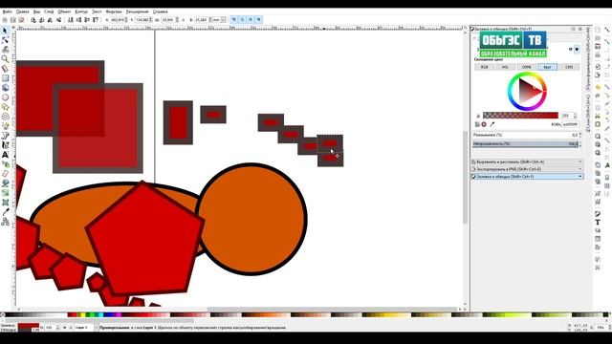Click the Непрозрачность opacity value stepper
Screen dimensions: 612x344
580,144
